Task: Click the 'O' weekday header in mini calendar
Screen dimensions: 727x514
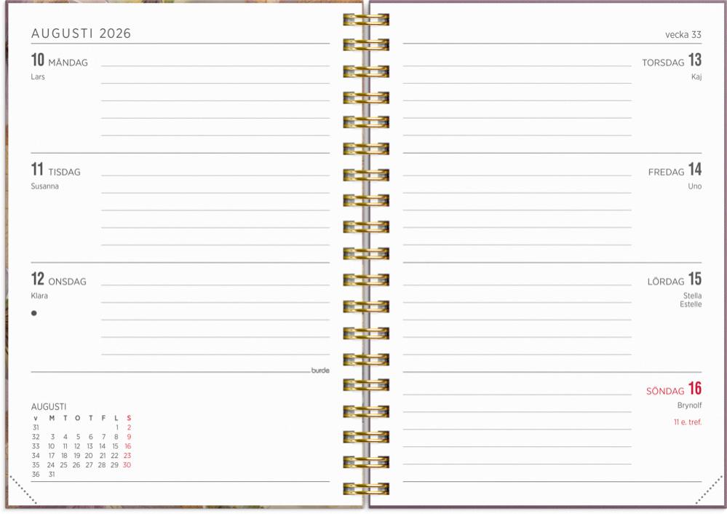Action: click(77, 418)
